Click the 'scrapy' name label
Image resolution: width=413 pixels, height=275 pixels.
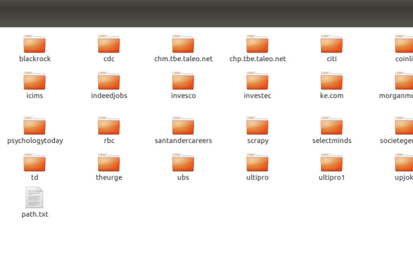coord(258,141)
